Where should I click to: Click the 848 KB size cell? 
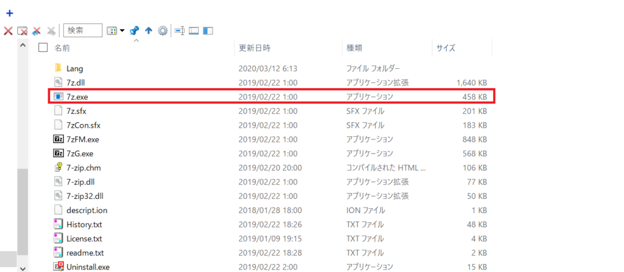[475, 139]
